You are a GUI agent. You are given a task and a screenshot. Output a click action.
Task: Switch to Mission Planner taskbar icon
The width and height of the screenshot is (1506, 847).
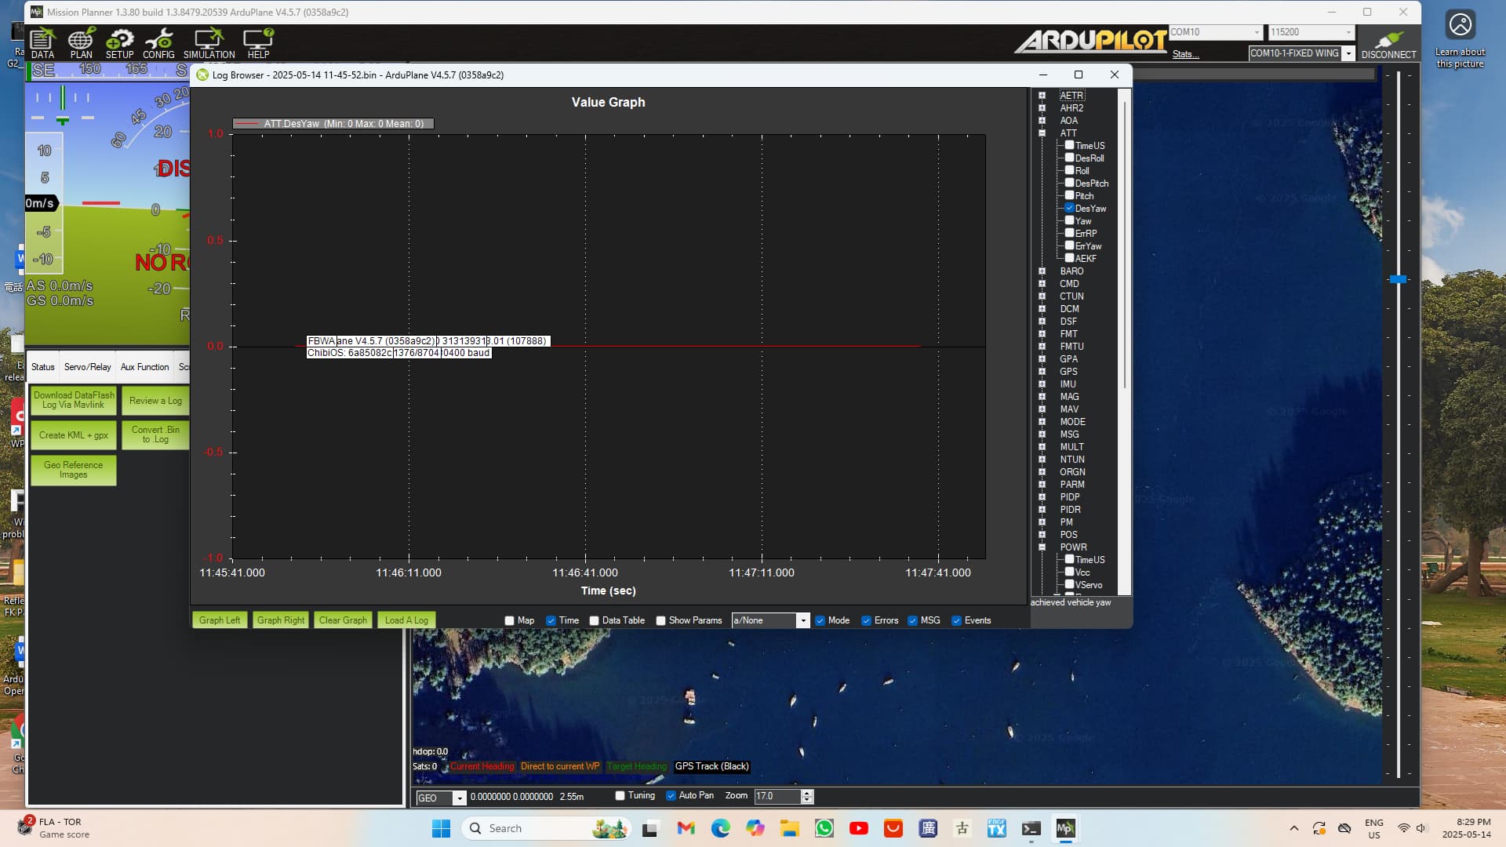(x=1065, y=828)
